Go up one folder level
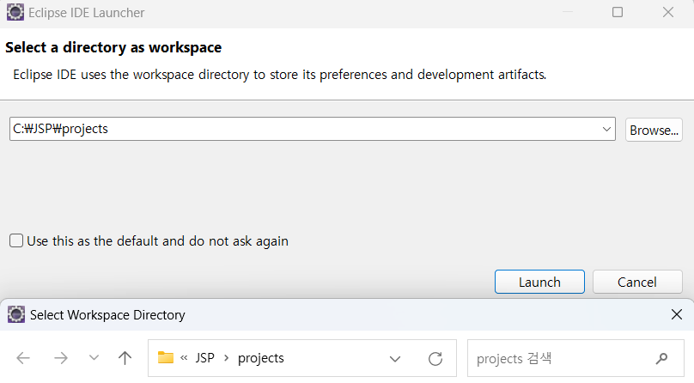694x383 pixels. (x=125, y=358)
